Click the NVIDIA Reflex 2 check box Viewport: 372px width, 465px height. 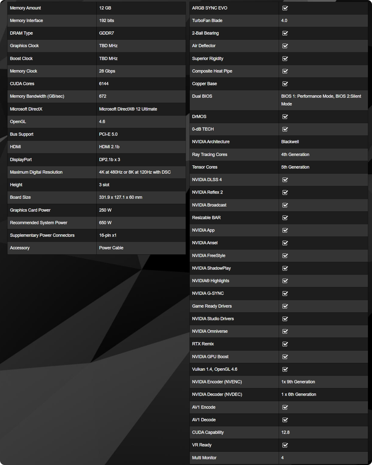click(285, 193)
